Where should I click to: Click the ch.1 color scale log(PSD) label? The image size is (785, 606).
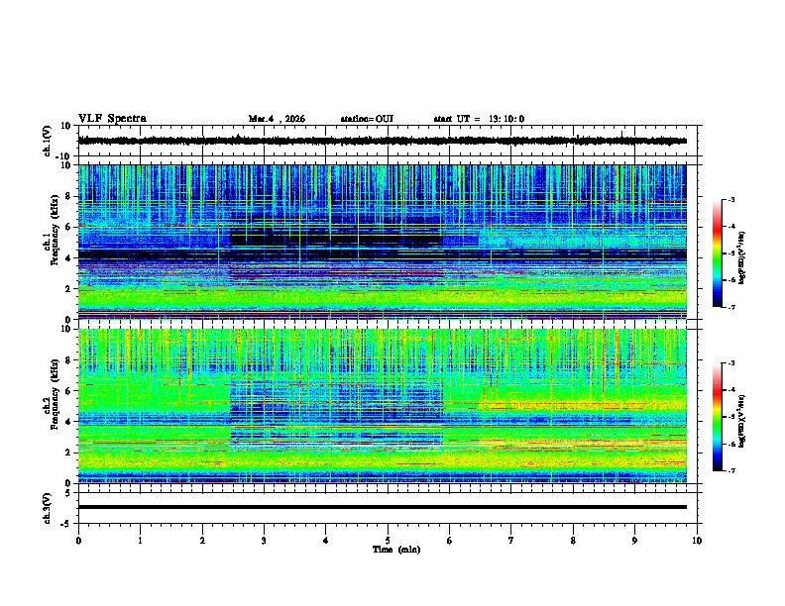click(742, 257)
